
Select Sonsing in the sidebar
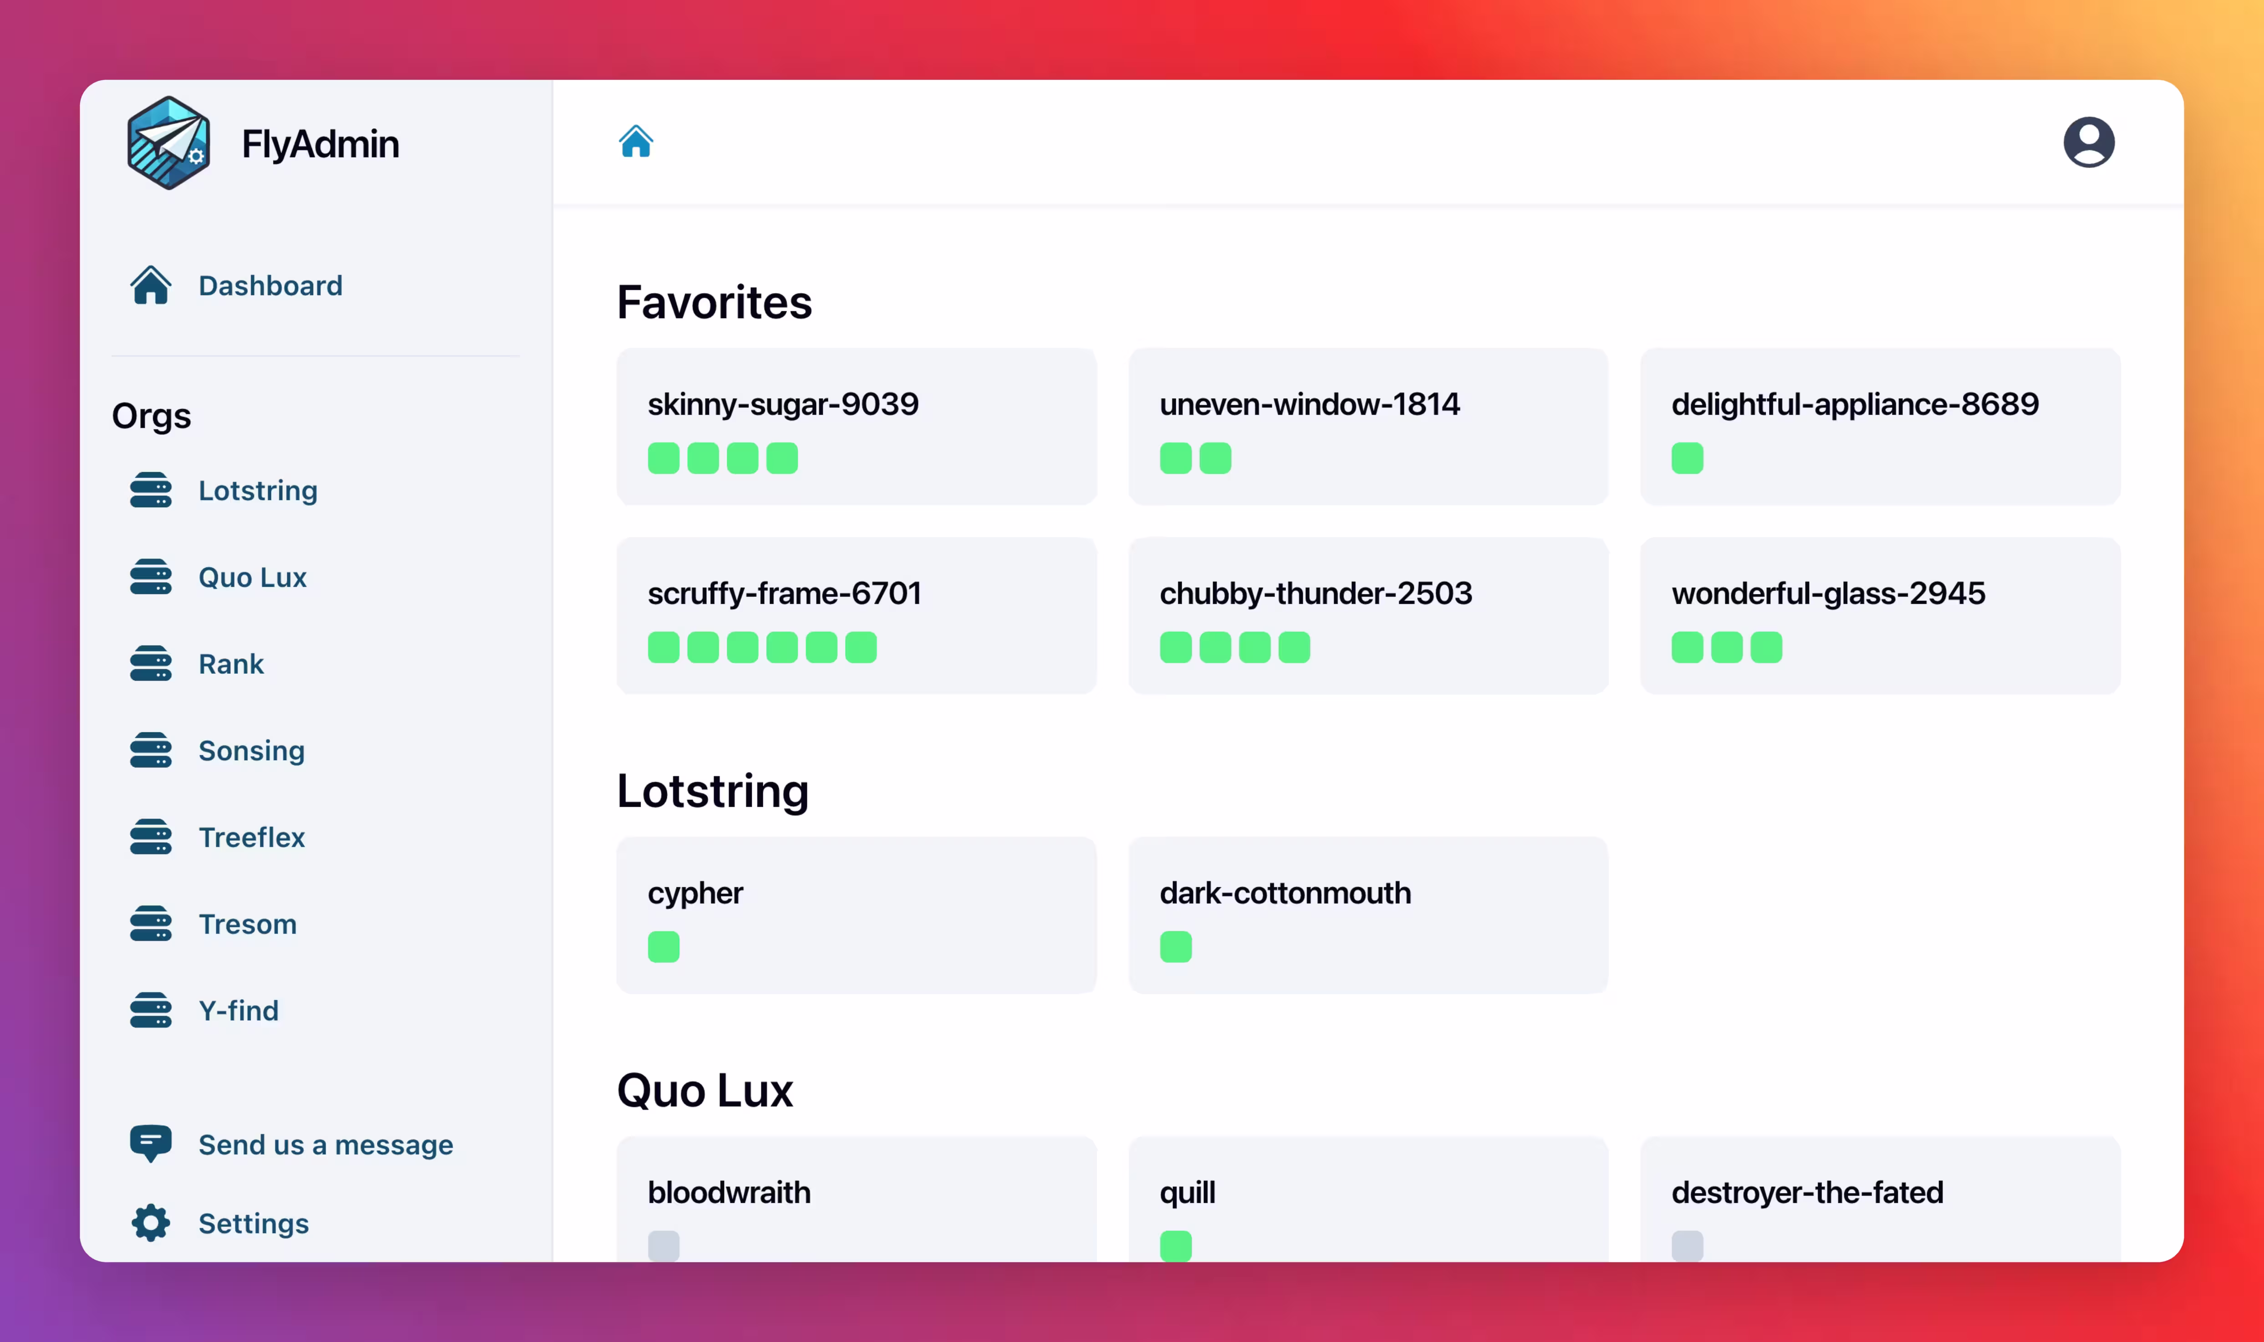[x=251, y=751]
